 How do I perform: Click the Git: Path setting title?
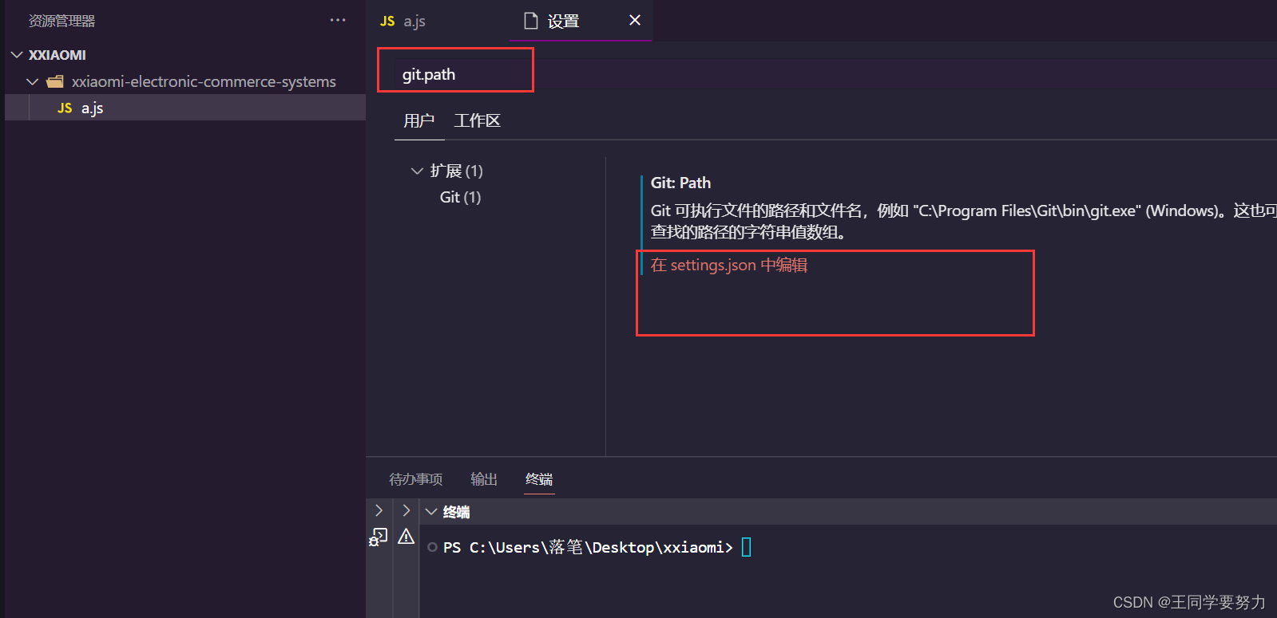coord(680,183)
